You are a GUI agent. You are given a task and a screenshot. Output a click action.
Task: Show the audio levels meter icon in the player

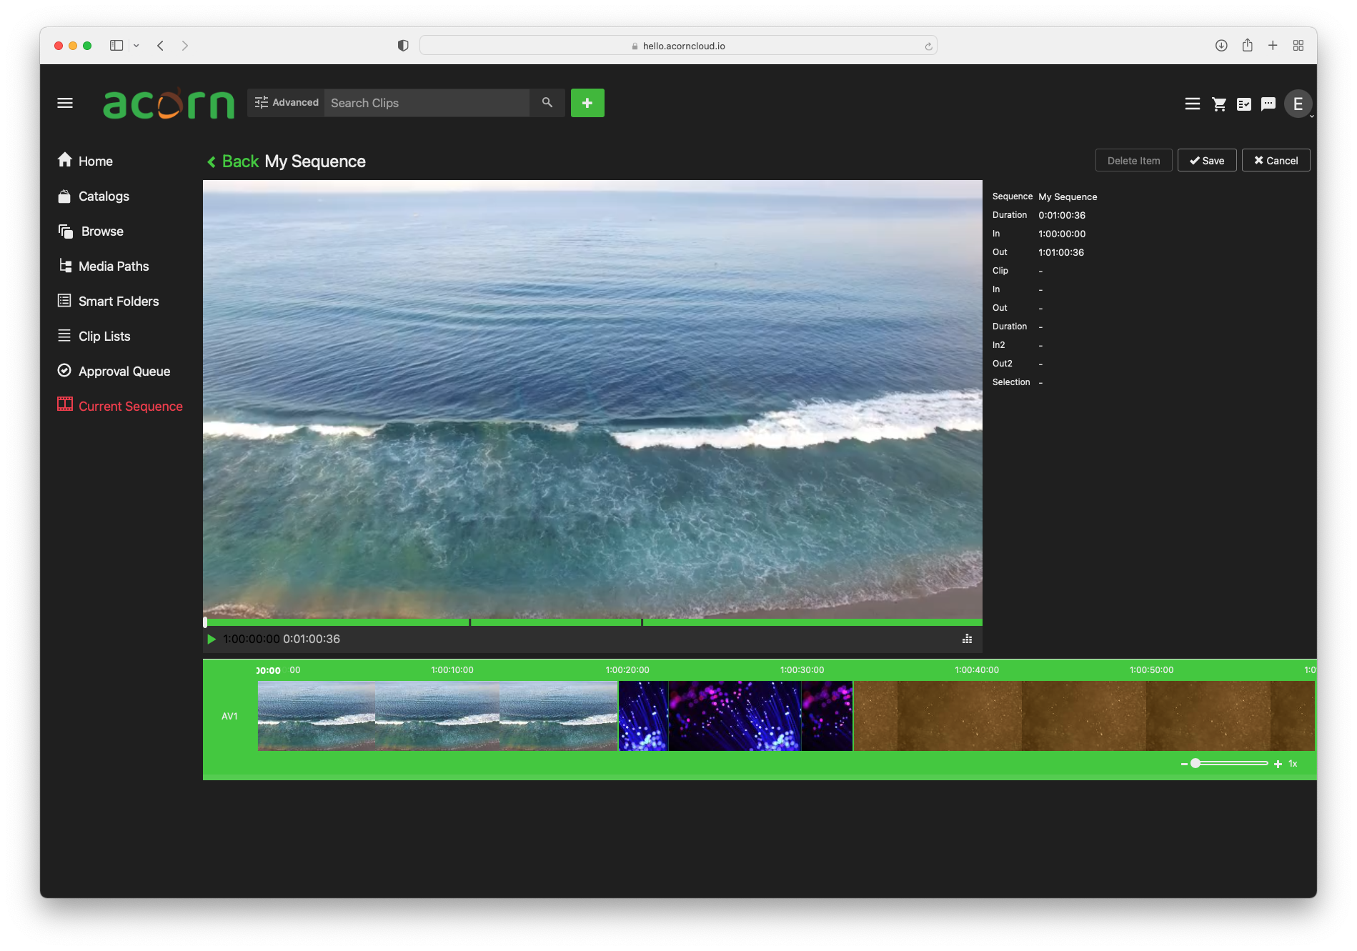click(967, 639)
